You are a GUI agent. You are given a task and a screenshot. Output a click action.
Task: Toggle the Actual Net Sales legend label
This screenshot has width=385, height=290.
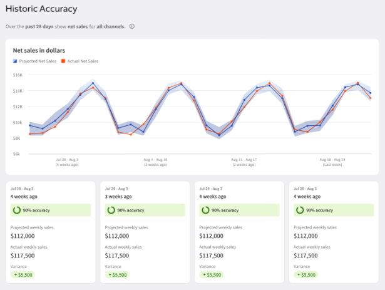[x=83, y=61]
